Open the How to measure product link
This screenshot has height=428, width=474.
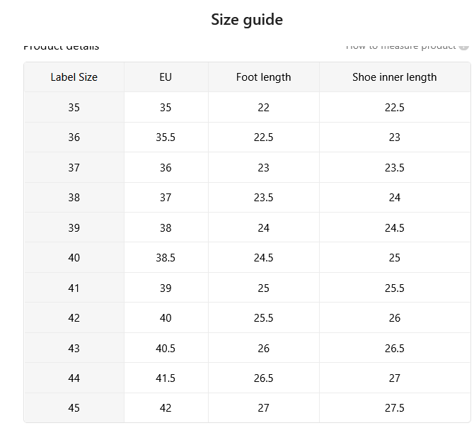coord(400,47)
